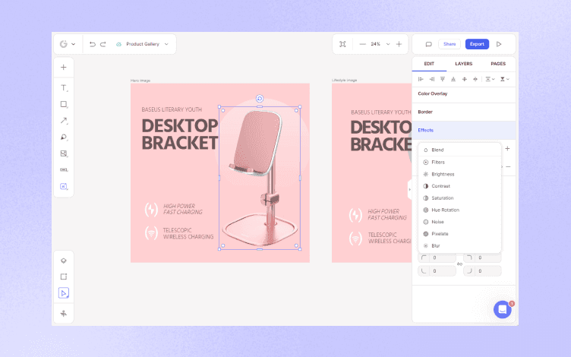Open the logo main menu dropdown

click(67, 44)
